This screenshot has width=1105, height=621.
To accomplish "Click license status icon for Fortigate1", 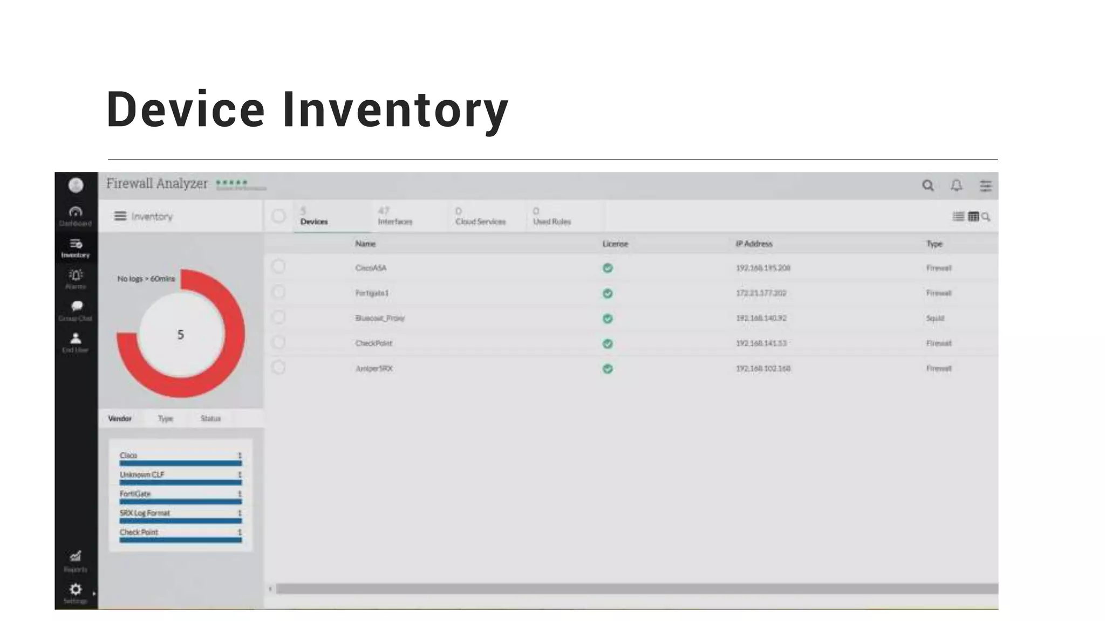I will coord(608,293).
